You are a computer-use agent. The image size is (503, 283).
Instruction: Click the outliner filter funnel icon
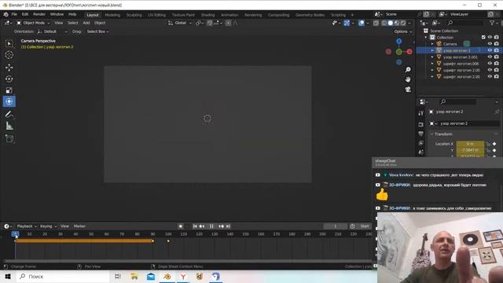[492, 23]
